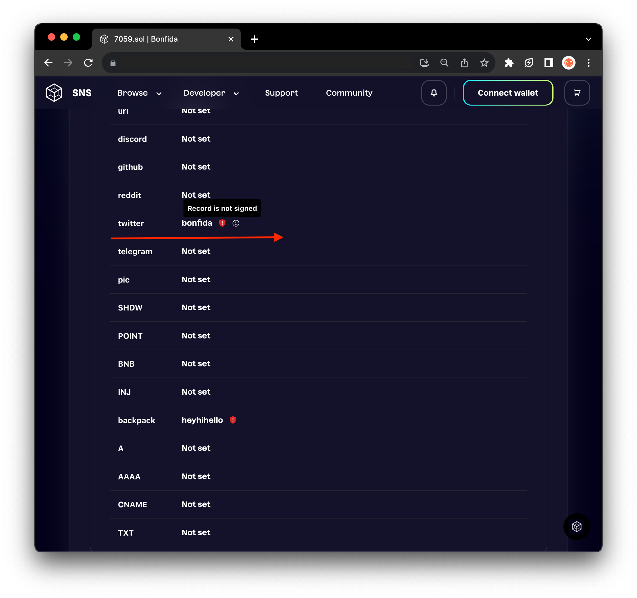
Task: Click the red shield next to bonfida
Action: tap(222, 223)
